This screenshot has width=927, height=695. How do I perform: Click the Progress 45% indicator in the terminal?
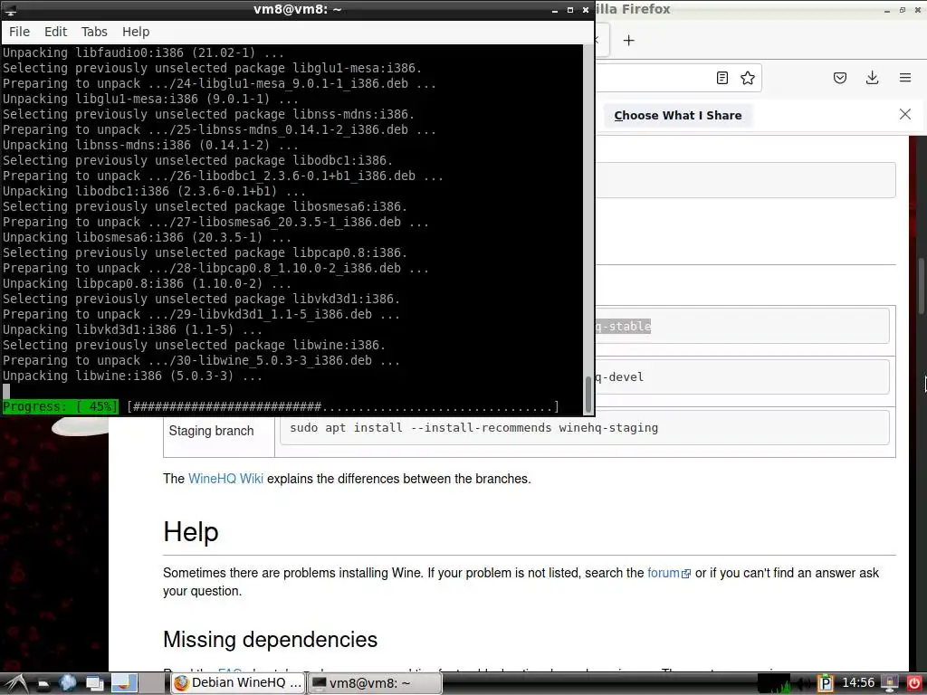[61, 406]
